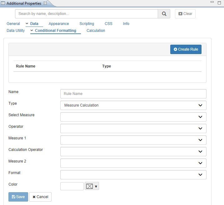The height and width of the screenshot is (205, 224).
Task: Close the Additional Properties tab
Action: tap(45, 3)
